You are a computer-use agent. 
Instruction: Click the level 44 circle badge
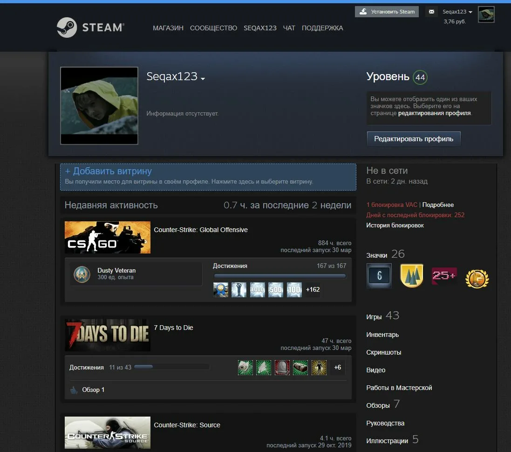click(x=420, y=77)
